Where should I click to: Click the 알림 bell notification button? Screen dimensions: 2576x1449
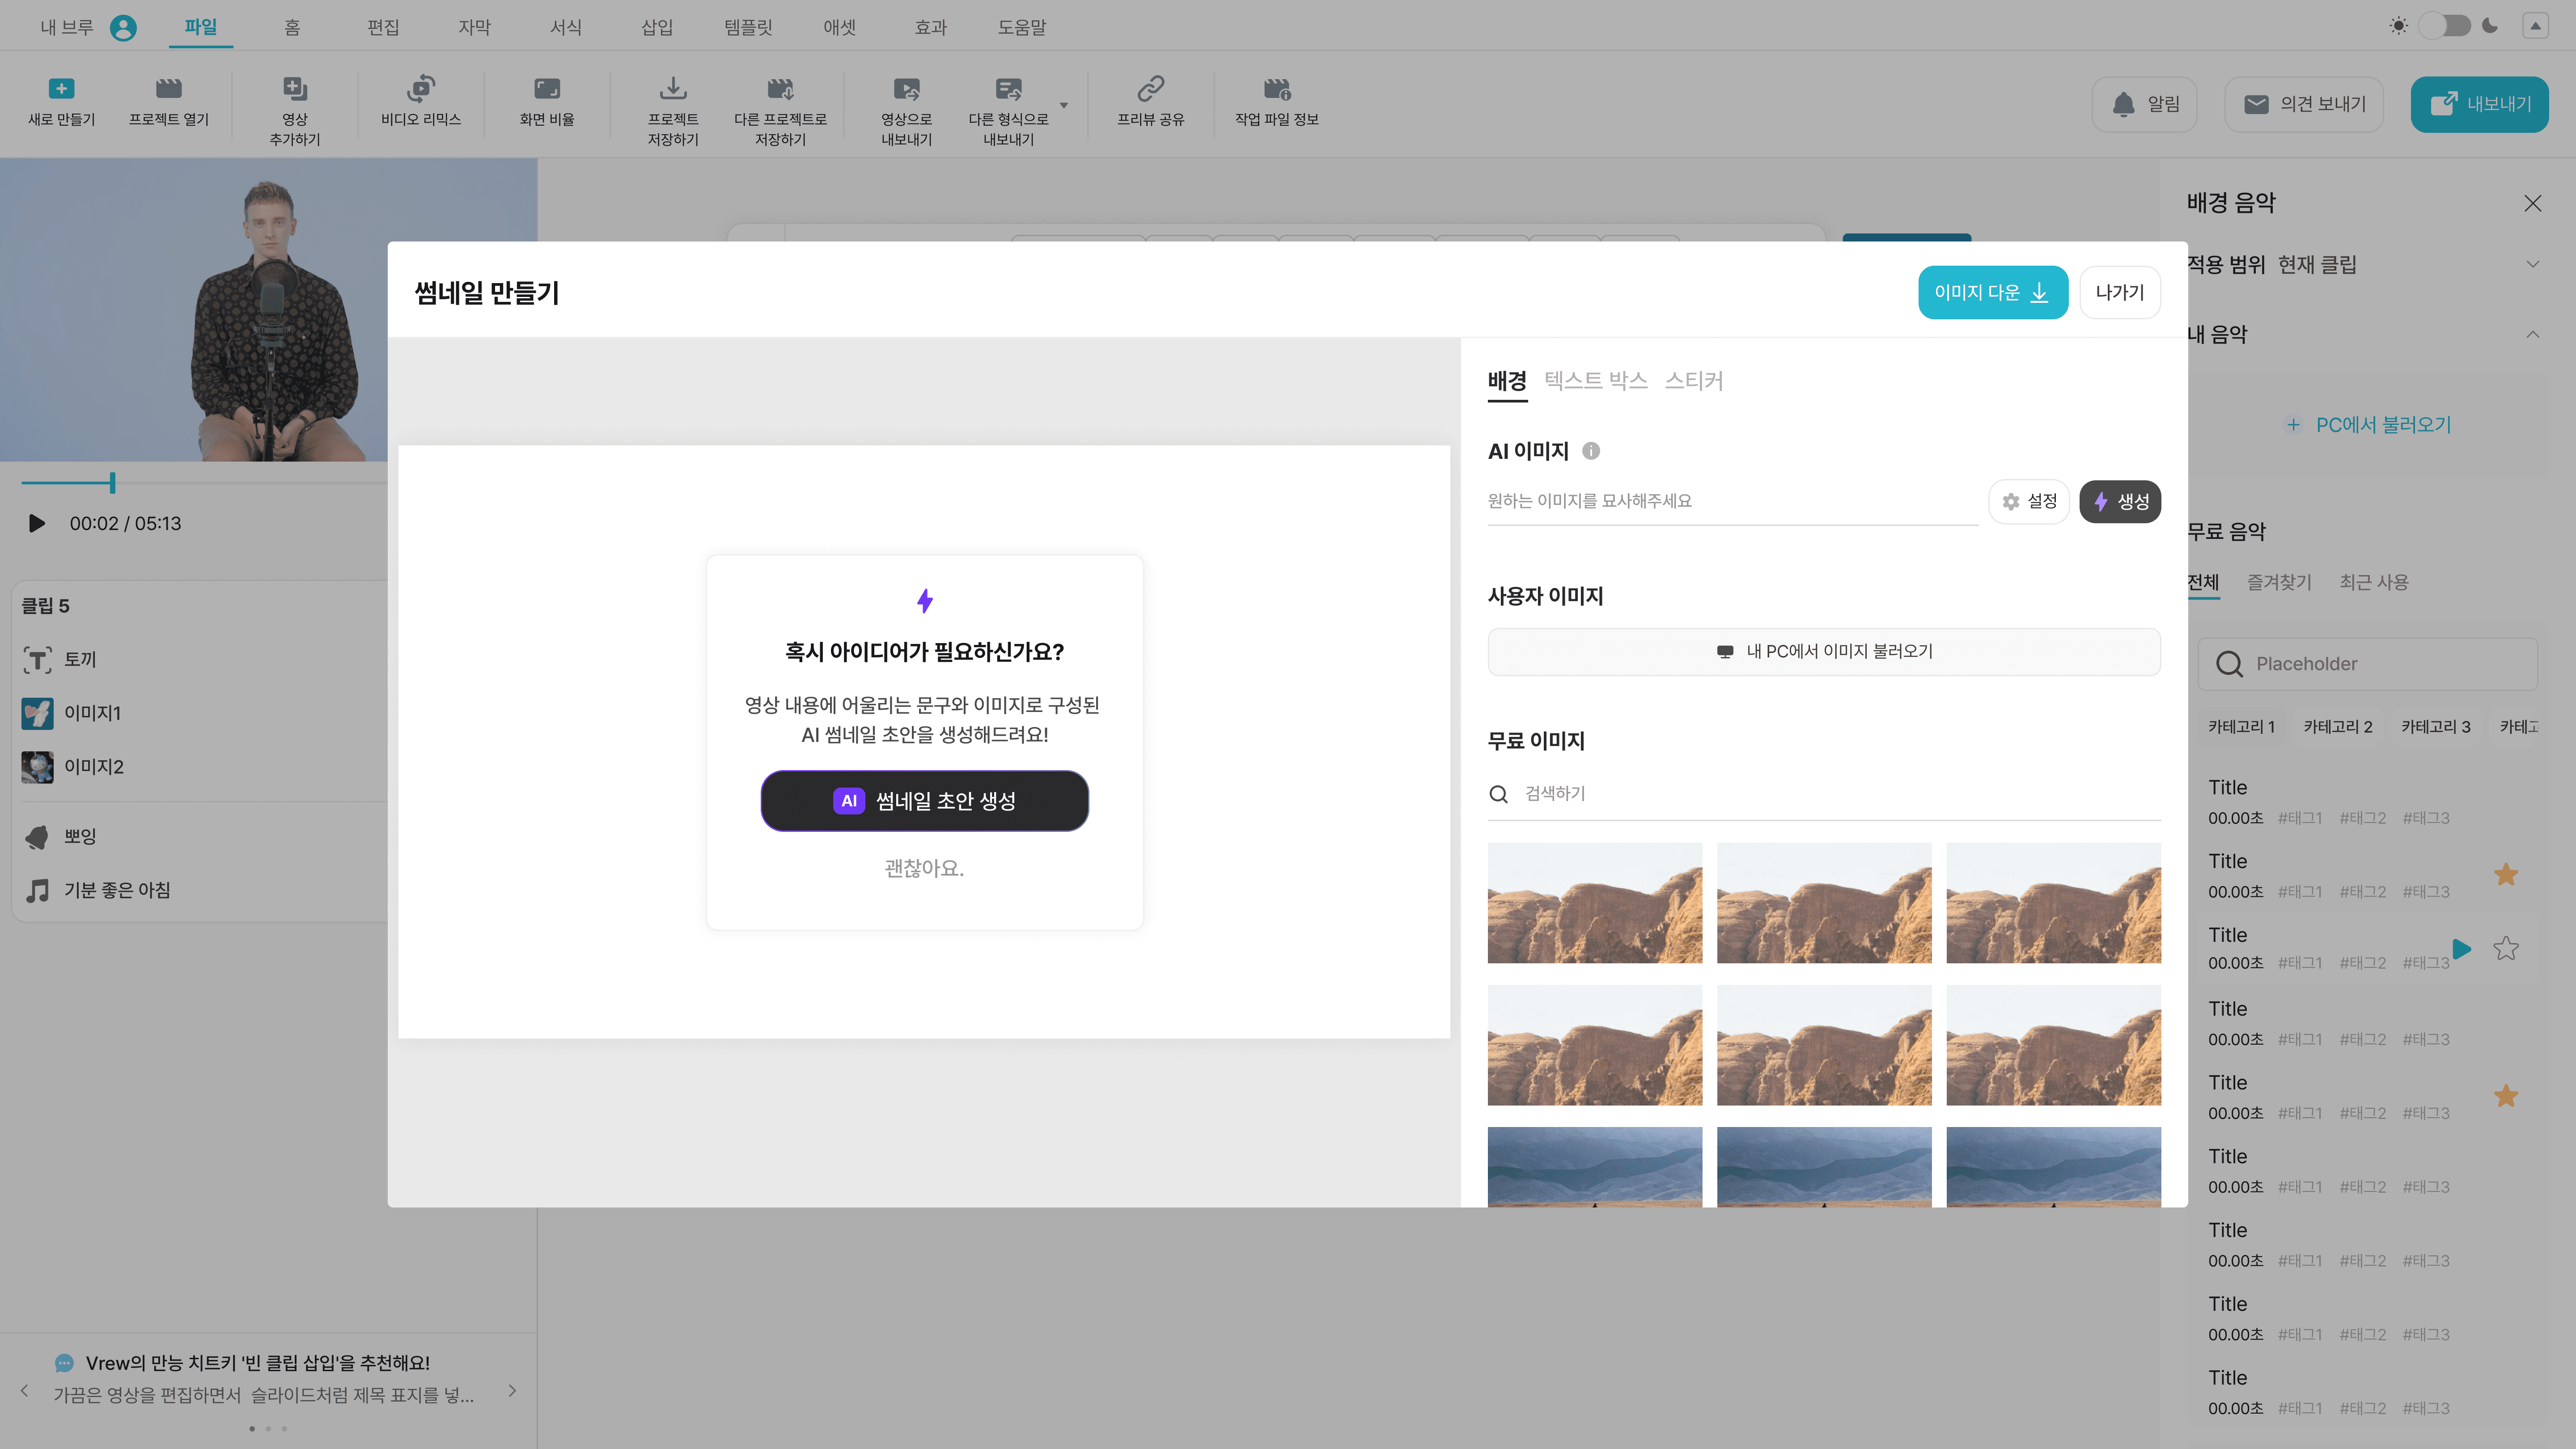(2144, 104)
